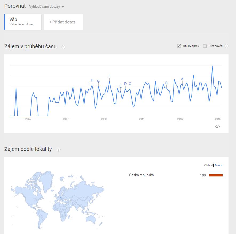Open help icon next to Zájem podle lokality
The image size is (236, 234).
click(59, 150)
